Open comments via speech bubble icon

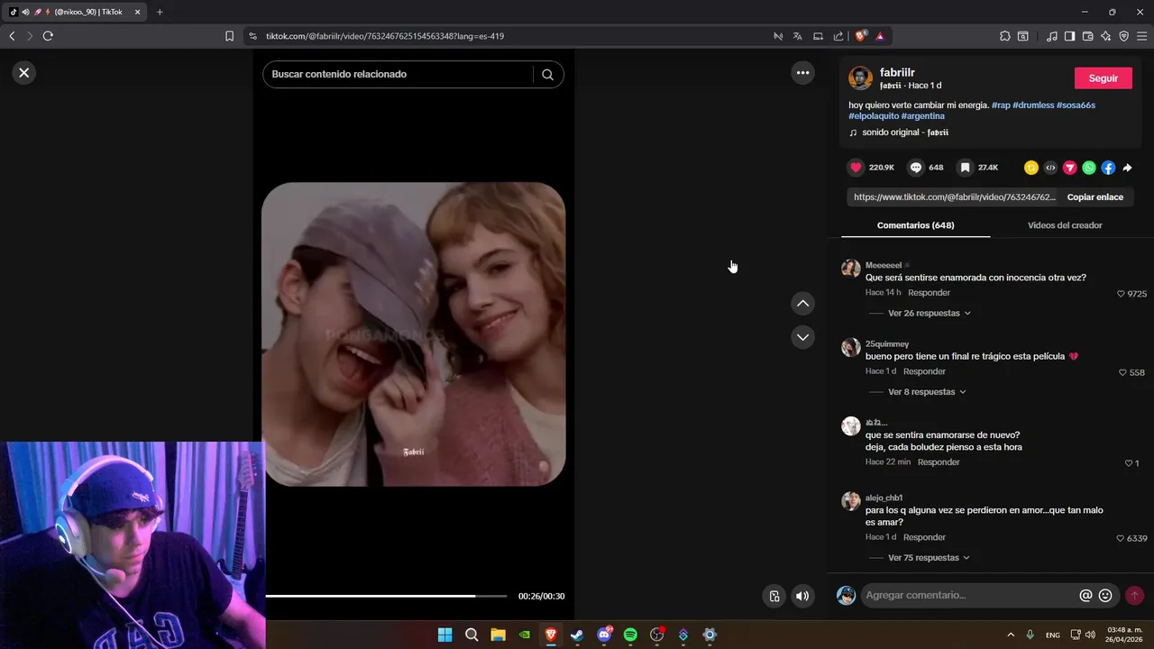[x=916, y=168]
